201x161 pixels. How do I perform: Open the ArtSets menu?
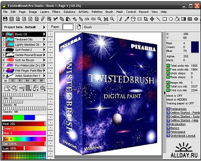click(84, 12)
